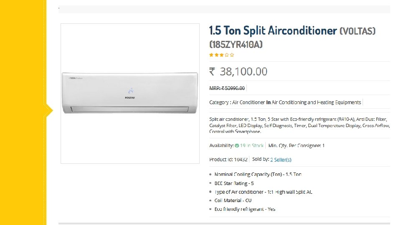Open the 2 Seller(s) link
The width and height of the screenshot is (401, 225).
[x=281, y=160]
